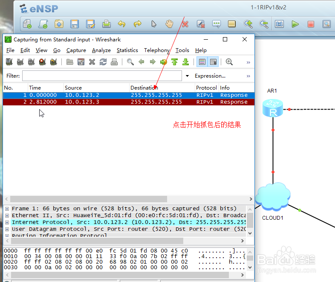Click eNSP 1:1 fit view icon
335x282 pixels.
coord(280,24)
